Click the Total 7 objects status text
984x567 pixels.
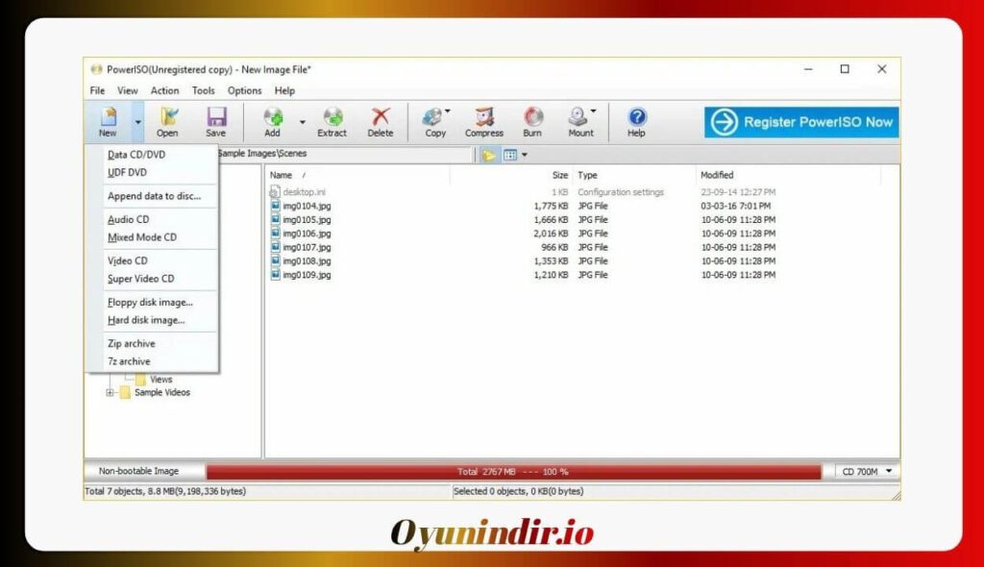(165, 492)
